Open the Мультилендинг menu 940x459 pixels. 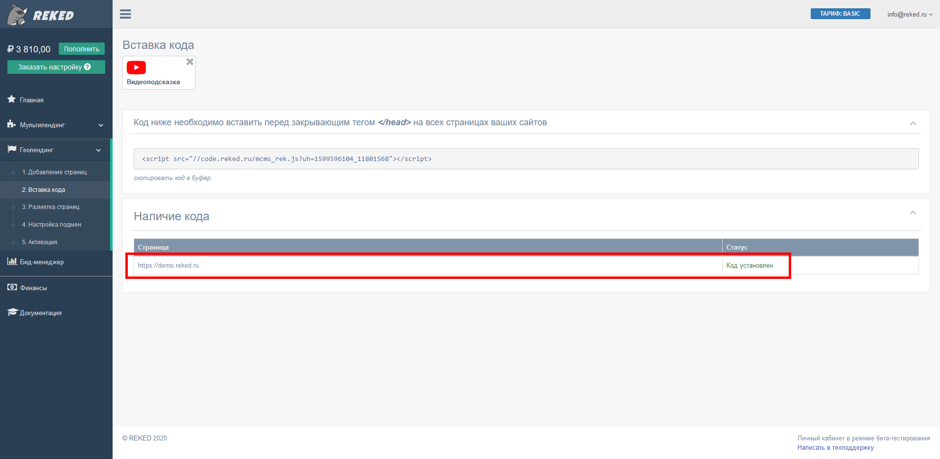tap(56, 125)
